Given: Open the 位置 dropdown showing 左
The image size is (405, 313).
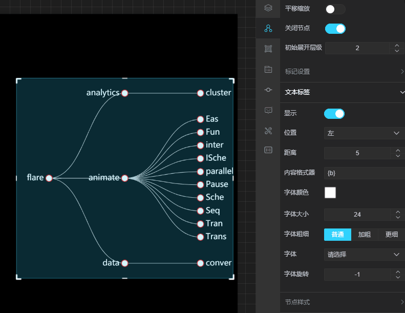Looking at the screenshot, I should 365,133.
